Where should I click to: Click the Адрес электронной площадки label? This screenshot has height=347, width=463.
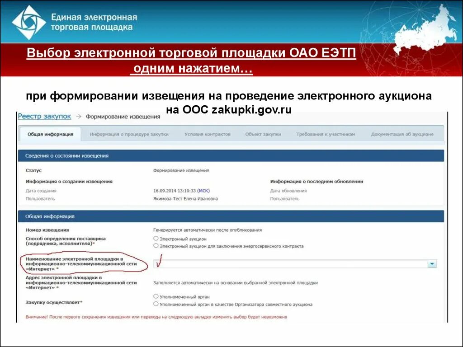click(81, 283)
